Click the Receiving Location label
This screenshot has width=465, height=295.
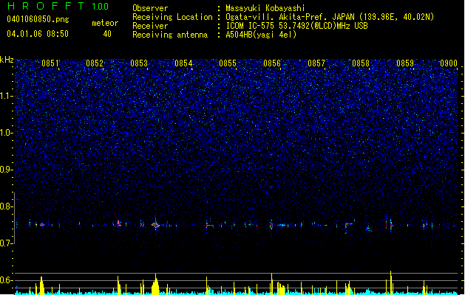coord(172,17)
